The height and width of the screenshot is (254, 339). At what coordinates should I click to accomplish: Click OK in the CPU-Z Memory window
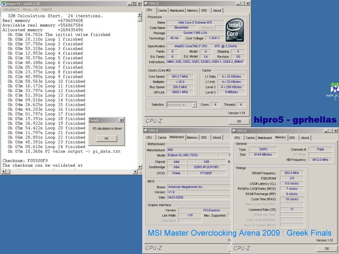[326, 248]
